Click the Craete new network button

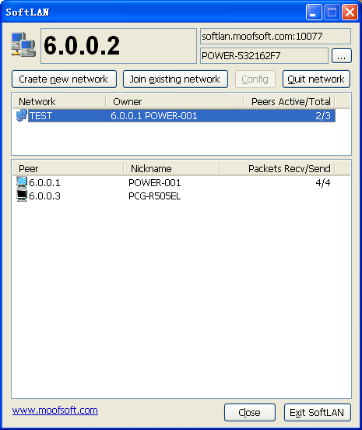point(64,79)
